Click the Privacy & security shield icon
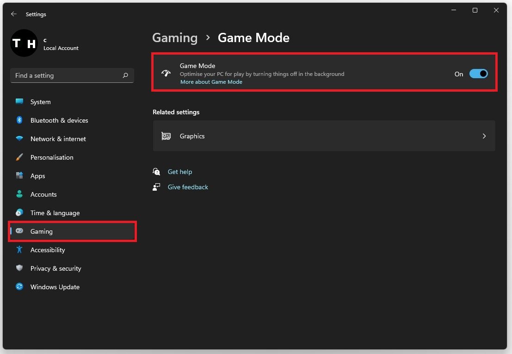 (x=19, y=268)
